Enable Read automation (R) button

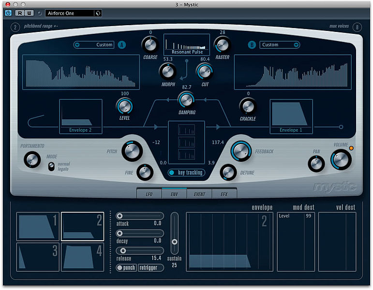20,13
